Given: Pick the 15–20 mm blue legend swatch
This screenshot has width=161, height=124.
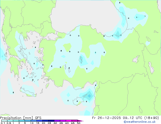Looking at the screenshot, I should 40,121.
